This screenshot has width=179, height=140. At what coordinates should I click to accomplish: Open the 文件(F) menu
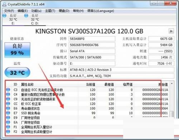click(x=9, y=11)
